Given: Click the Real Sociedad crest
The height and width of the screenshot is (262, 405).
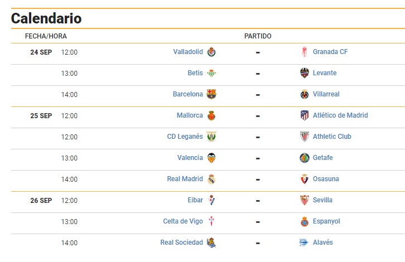Looking at the screenshot, I should pos(211,242).
